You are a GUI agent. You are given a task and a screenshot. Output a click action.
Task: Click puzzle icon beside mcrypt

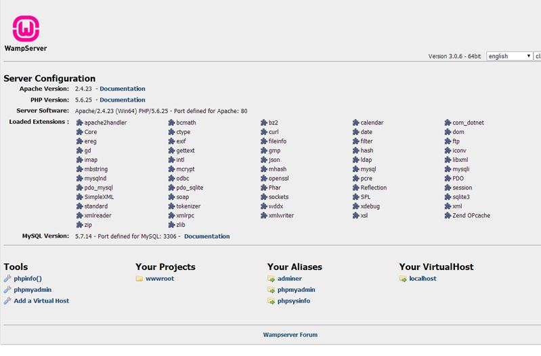coord(171,169)
